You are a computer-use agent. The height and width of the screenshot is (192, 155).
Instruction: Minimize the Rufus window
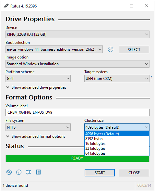(117, 6)
